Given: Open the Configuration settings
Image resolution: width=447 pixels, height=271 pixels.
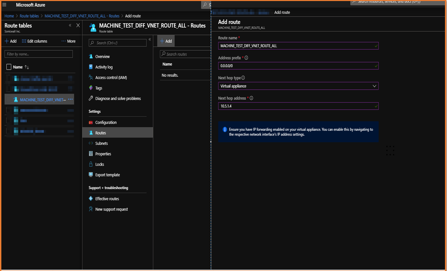Looking at the screenshot, I should 106,122.
